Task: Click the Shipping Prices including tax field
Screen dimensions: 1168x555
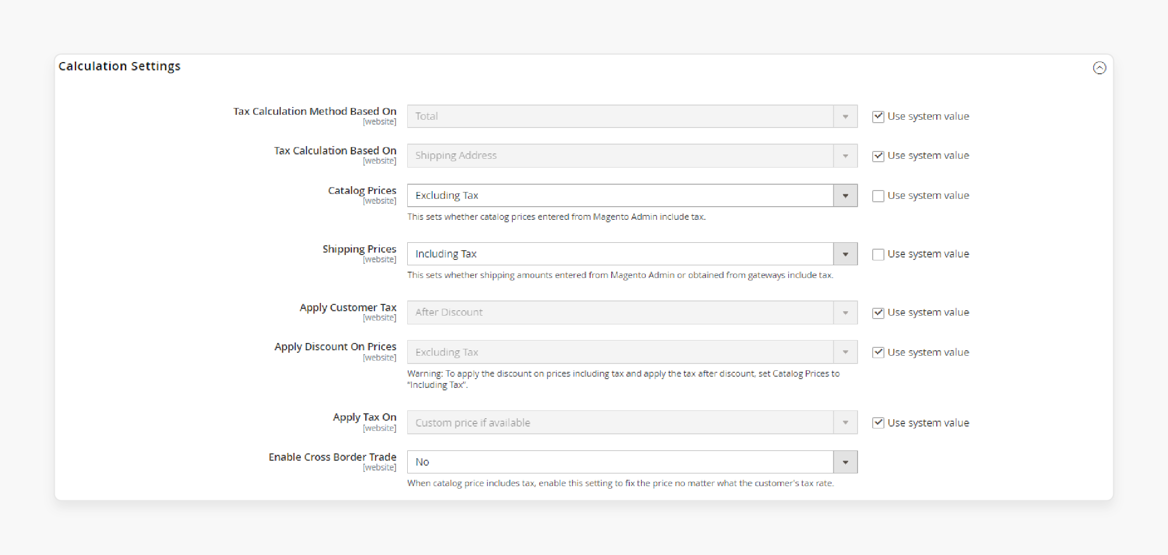Action: (633, 254)
